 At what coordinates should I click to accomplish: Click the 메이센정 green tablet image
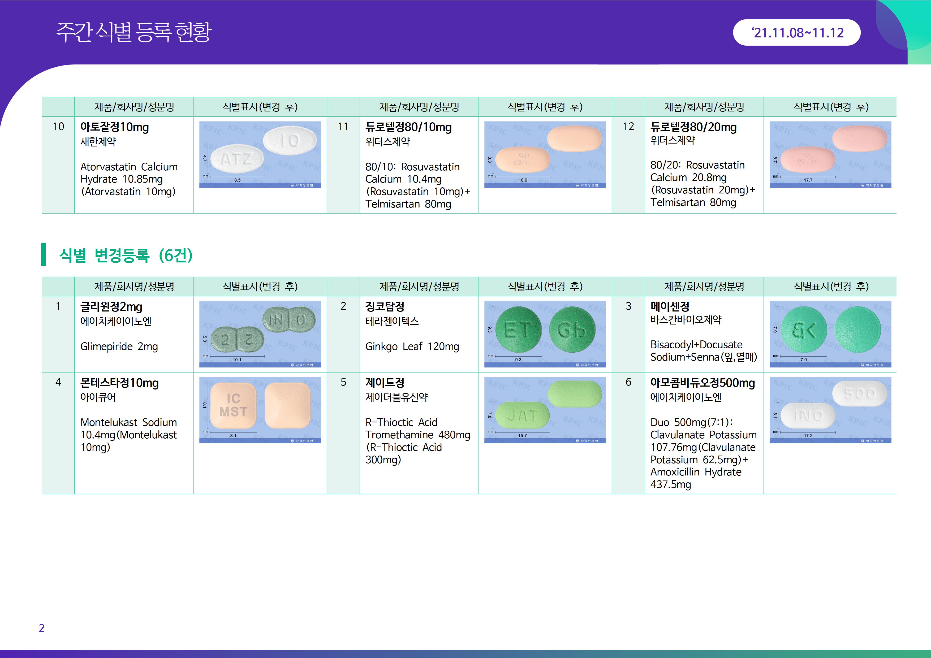(x=830, y=334)
